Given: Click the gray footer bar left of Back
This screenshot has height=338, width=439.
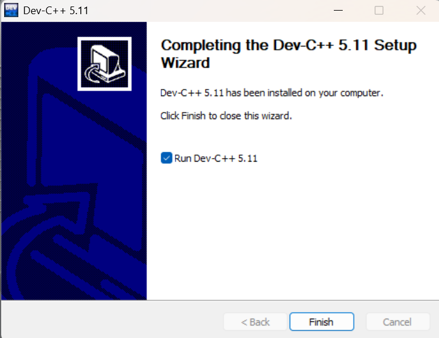Looking at the screenshot, I should tap(112, 319).
